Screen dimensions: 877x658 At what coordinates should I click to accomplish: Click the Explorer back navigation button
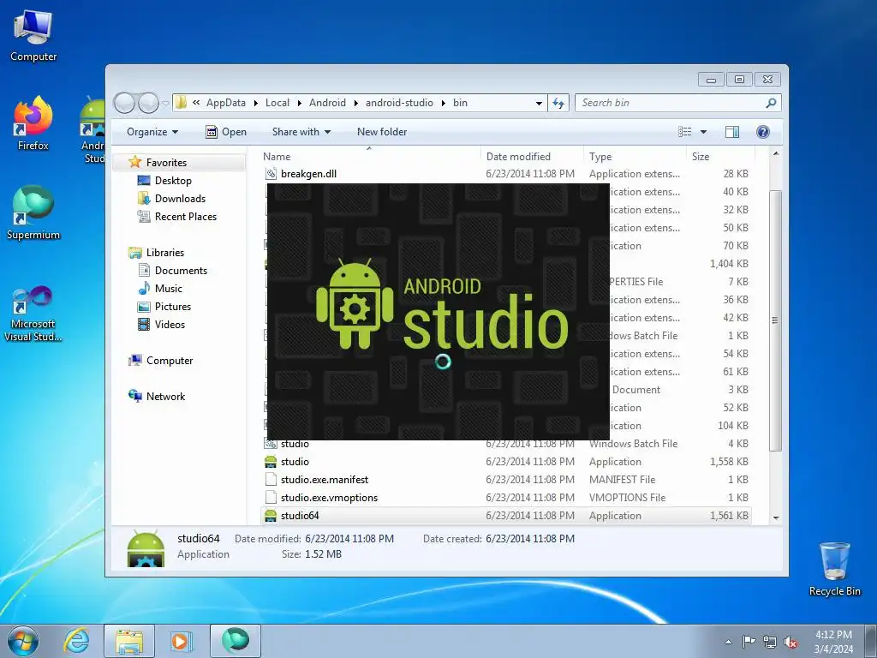click(125, 103)
